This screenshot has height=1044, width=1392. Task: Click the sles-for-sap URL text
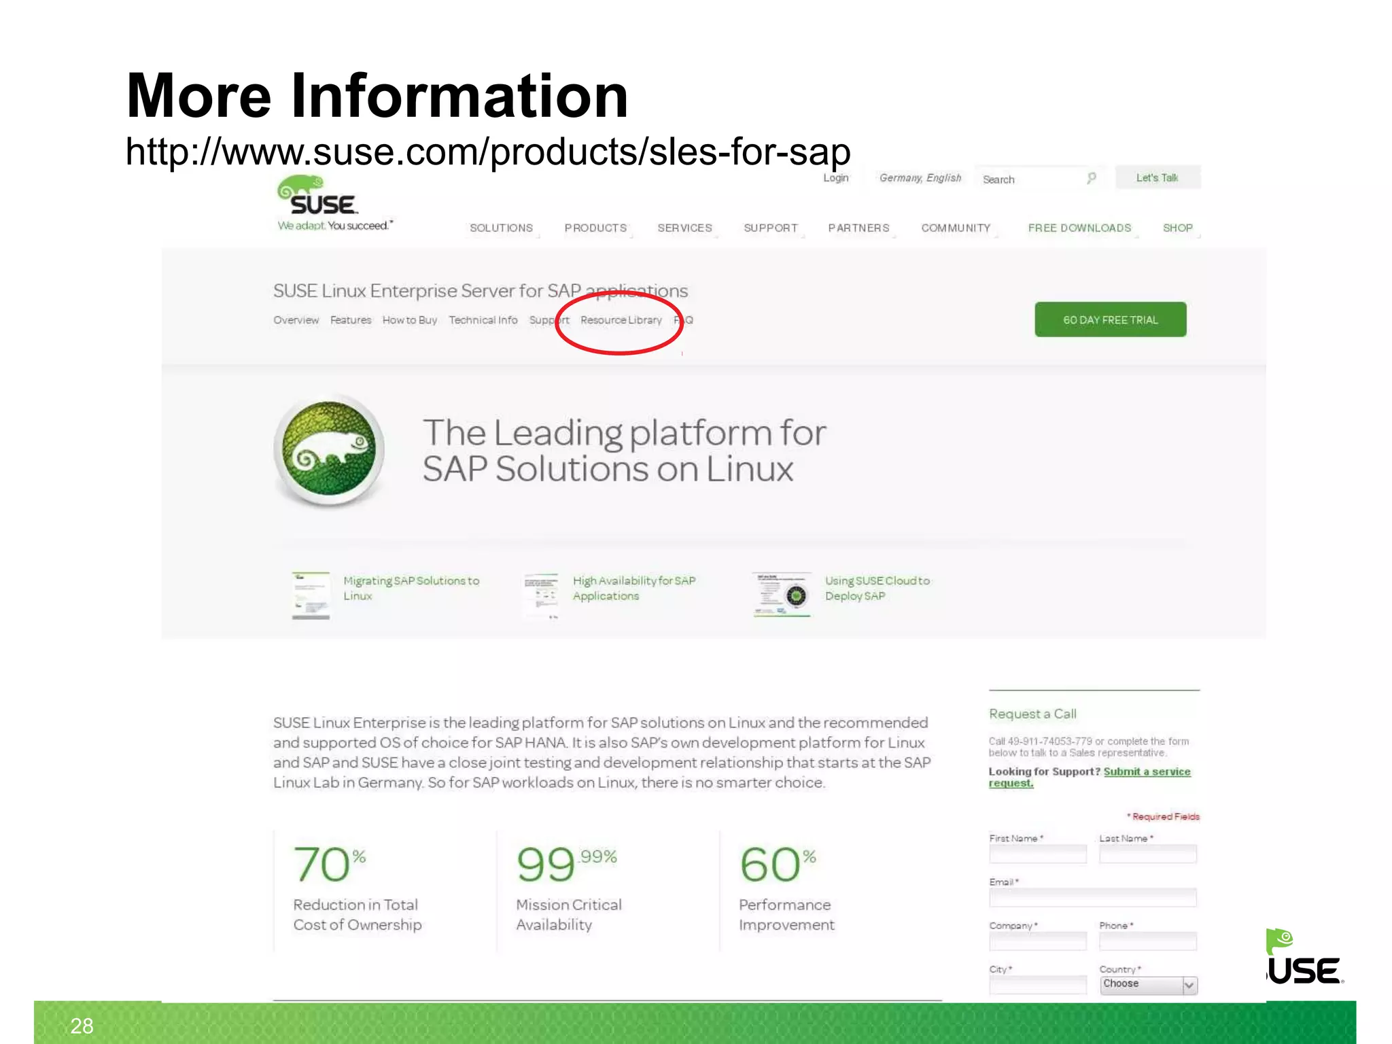point(488,152)
